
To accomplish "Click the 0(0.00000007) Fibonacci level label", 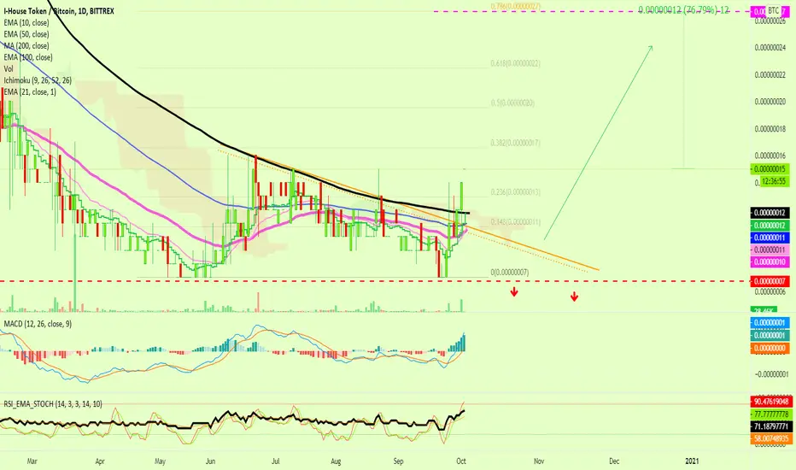I will [x=510, y=273].
